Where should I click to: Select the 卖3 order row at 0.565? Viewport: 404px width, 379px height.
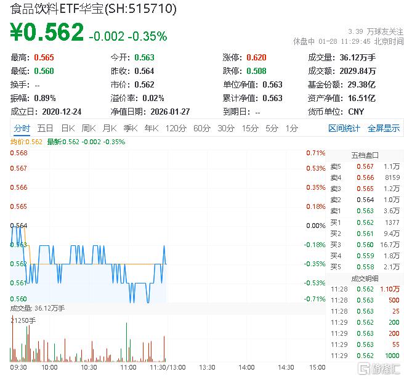click(365, 189)
